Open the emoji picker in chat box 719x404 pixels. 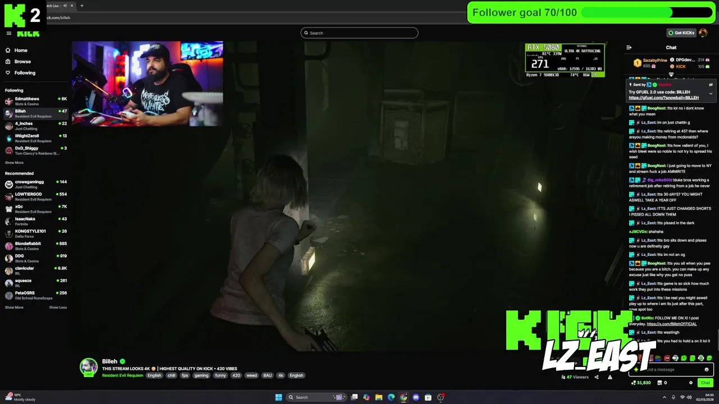pyautogui.click(x=707, y=369)
